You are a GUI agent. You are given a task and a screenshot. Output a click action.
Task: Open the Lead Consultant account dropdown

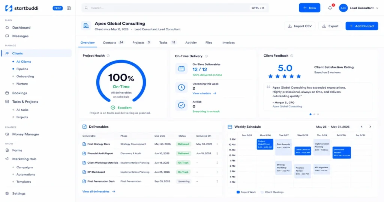pyautogui.click(x=359, y=8)
